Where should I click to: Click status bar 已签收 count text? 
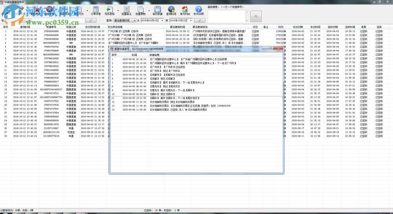162,210
